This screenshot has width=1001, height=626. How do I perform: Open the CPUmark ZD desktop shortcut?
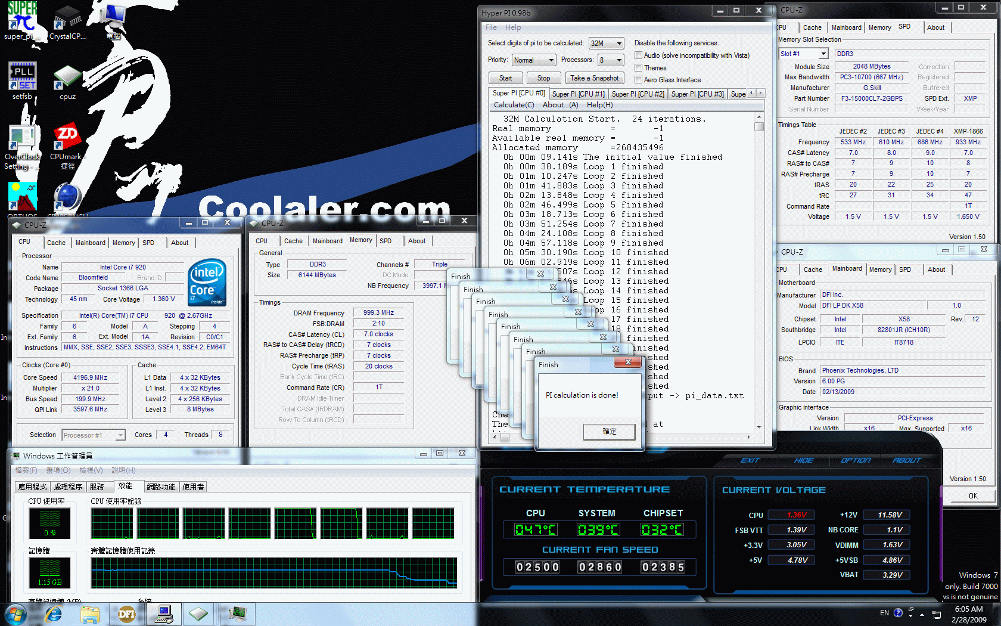(67, 147)
